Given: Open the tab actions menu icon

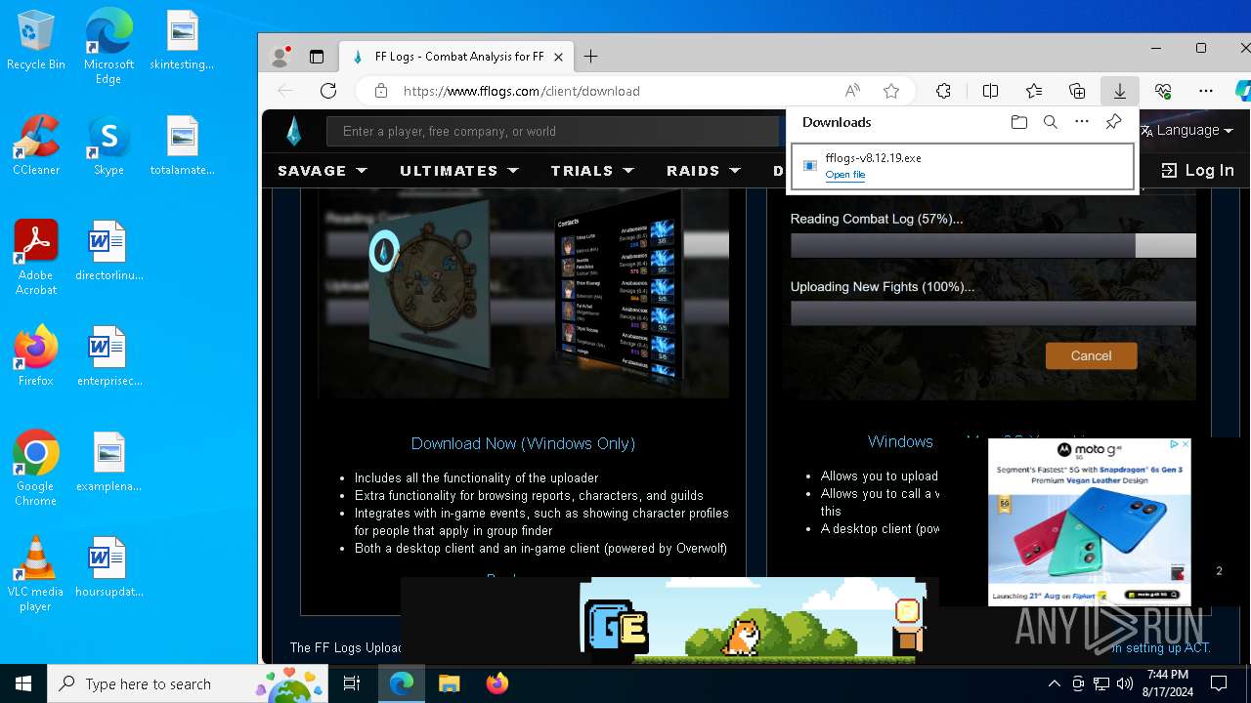Looking at the screenshot, I should point(317,57).
